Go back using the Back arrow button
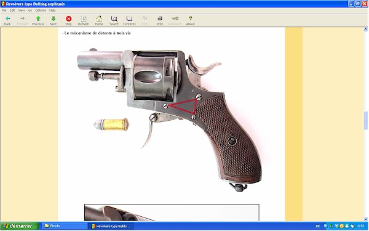 [7, 20]
